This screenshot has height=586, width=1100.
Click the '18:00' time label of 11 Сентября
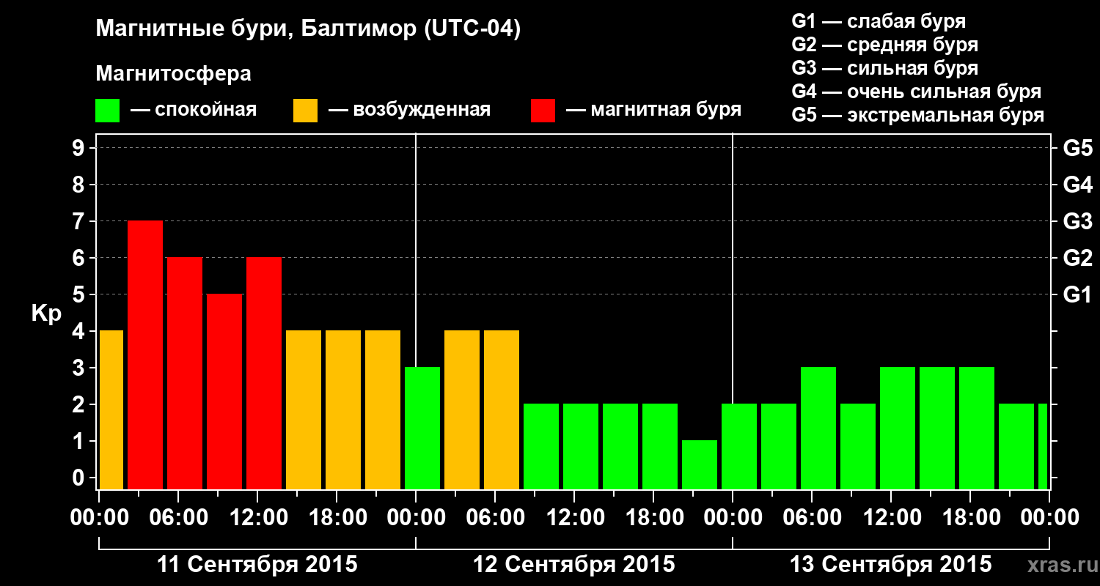(337, 517)
